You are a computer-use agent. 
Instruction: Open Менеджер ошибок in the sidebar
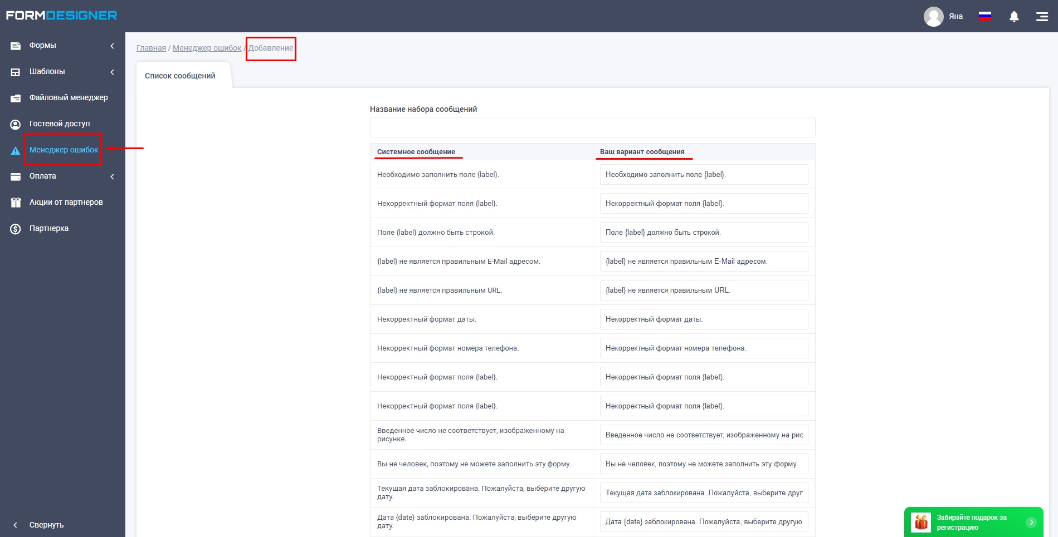click(64, 150)
